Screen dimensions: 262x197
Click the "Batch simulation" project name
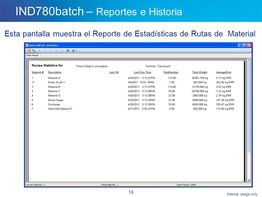tap(97, 66)
